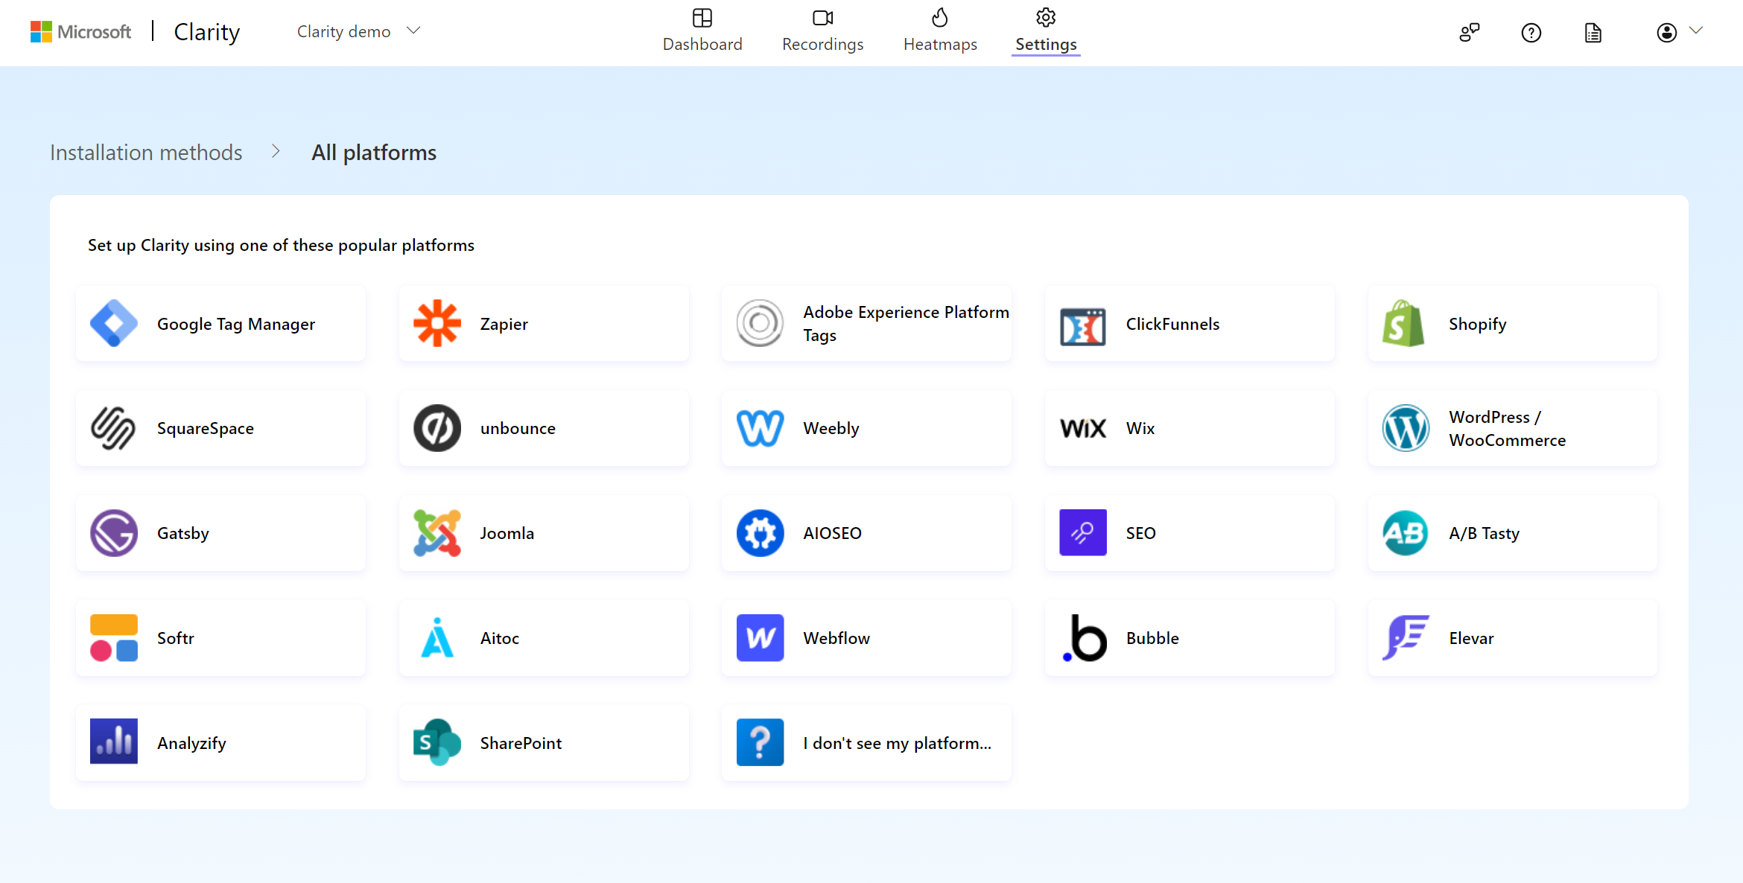Click the Softr logo icon
The image size is (1743, 883).
click(114, 638)
